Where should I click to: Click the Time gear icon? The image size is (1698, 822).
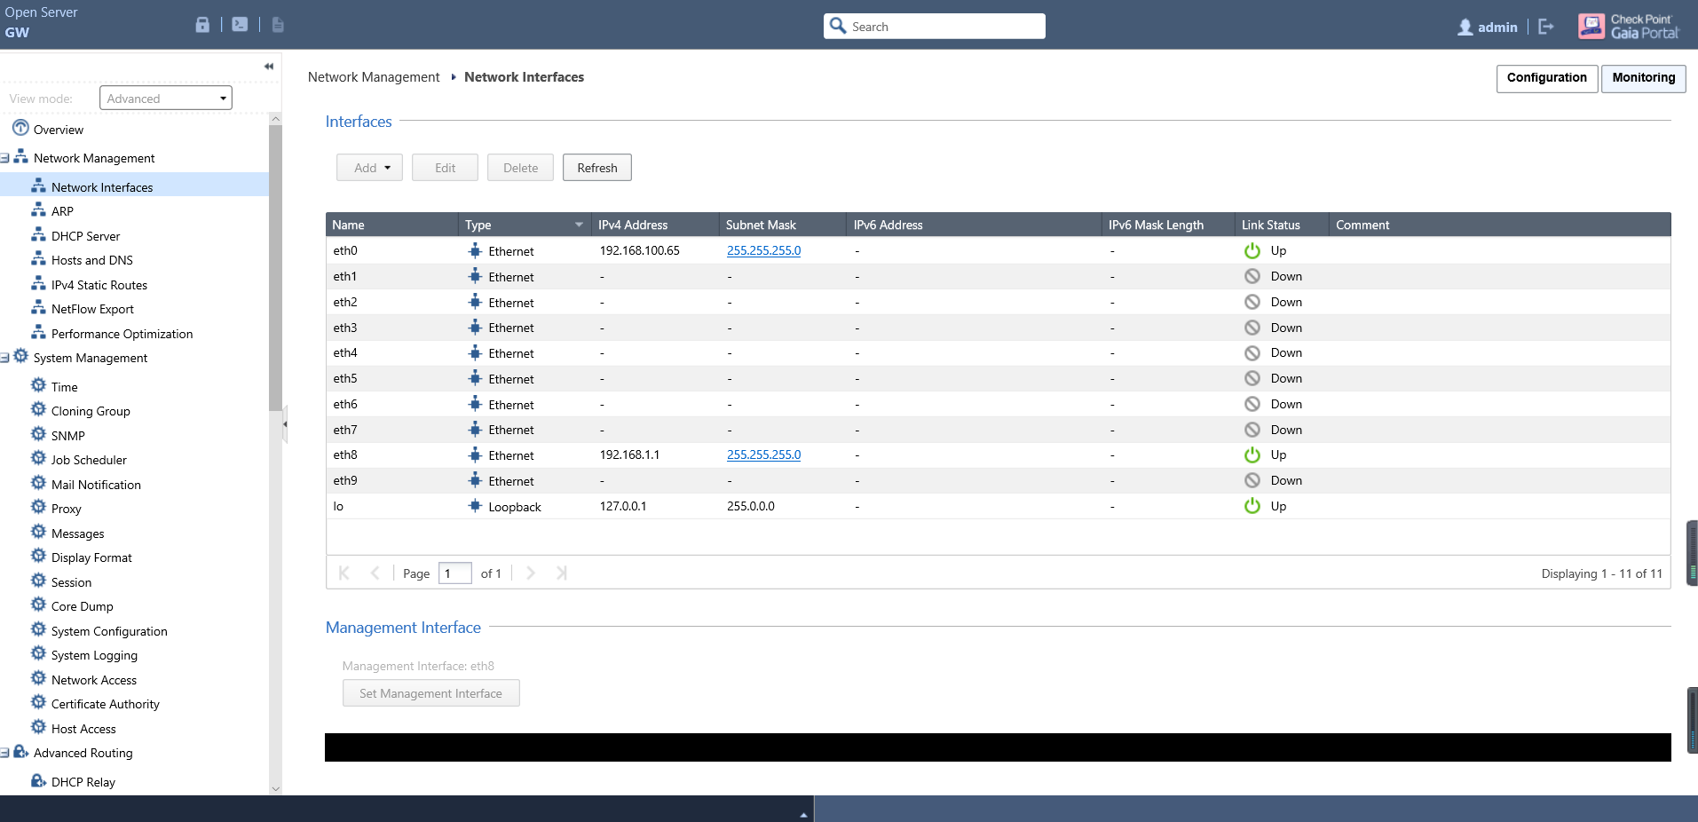click(38, 385)
